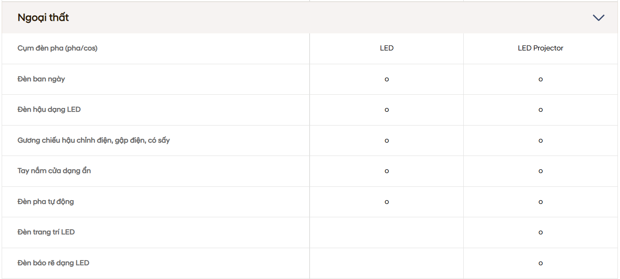Select the Đèn ban ngày row label

click(x=41, y=79)
